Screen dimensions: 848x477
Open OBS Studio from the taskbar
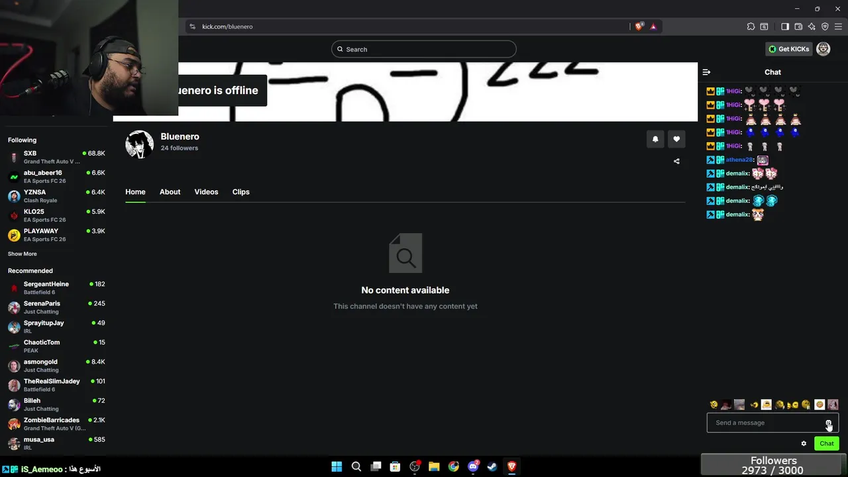pyautogui.click(x=415, y=466)
